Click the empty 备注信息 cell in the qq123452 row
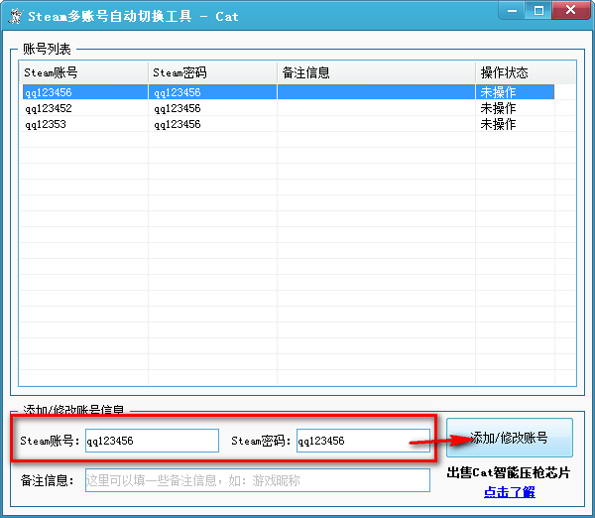595x518 pixels. click(x=376, y=108)
